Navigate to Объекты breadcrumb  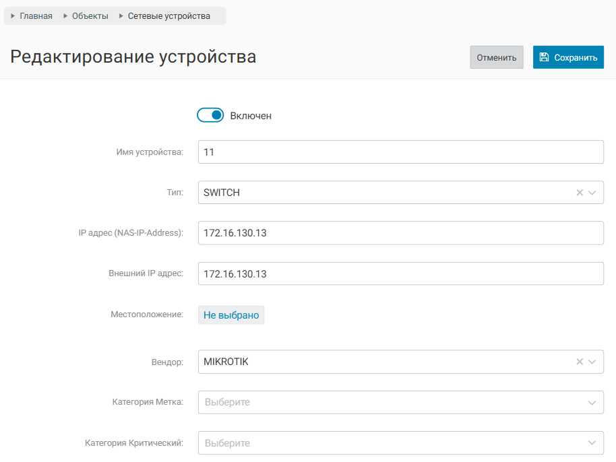(90, 16)
